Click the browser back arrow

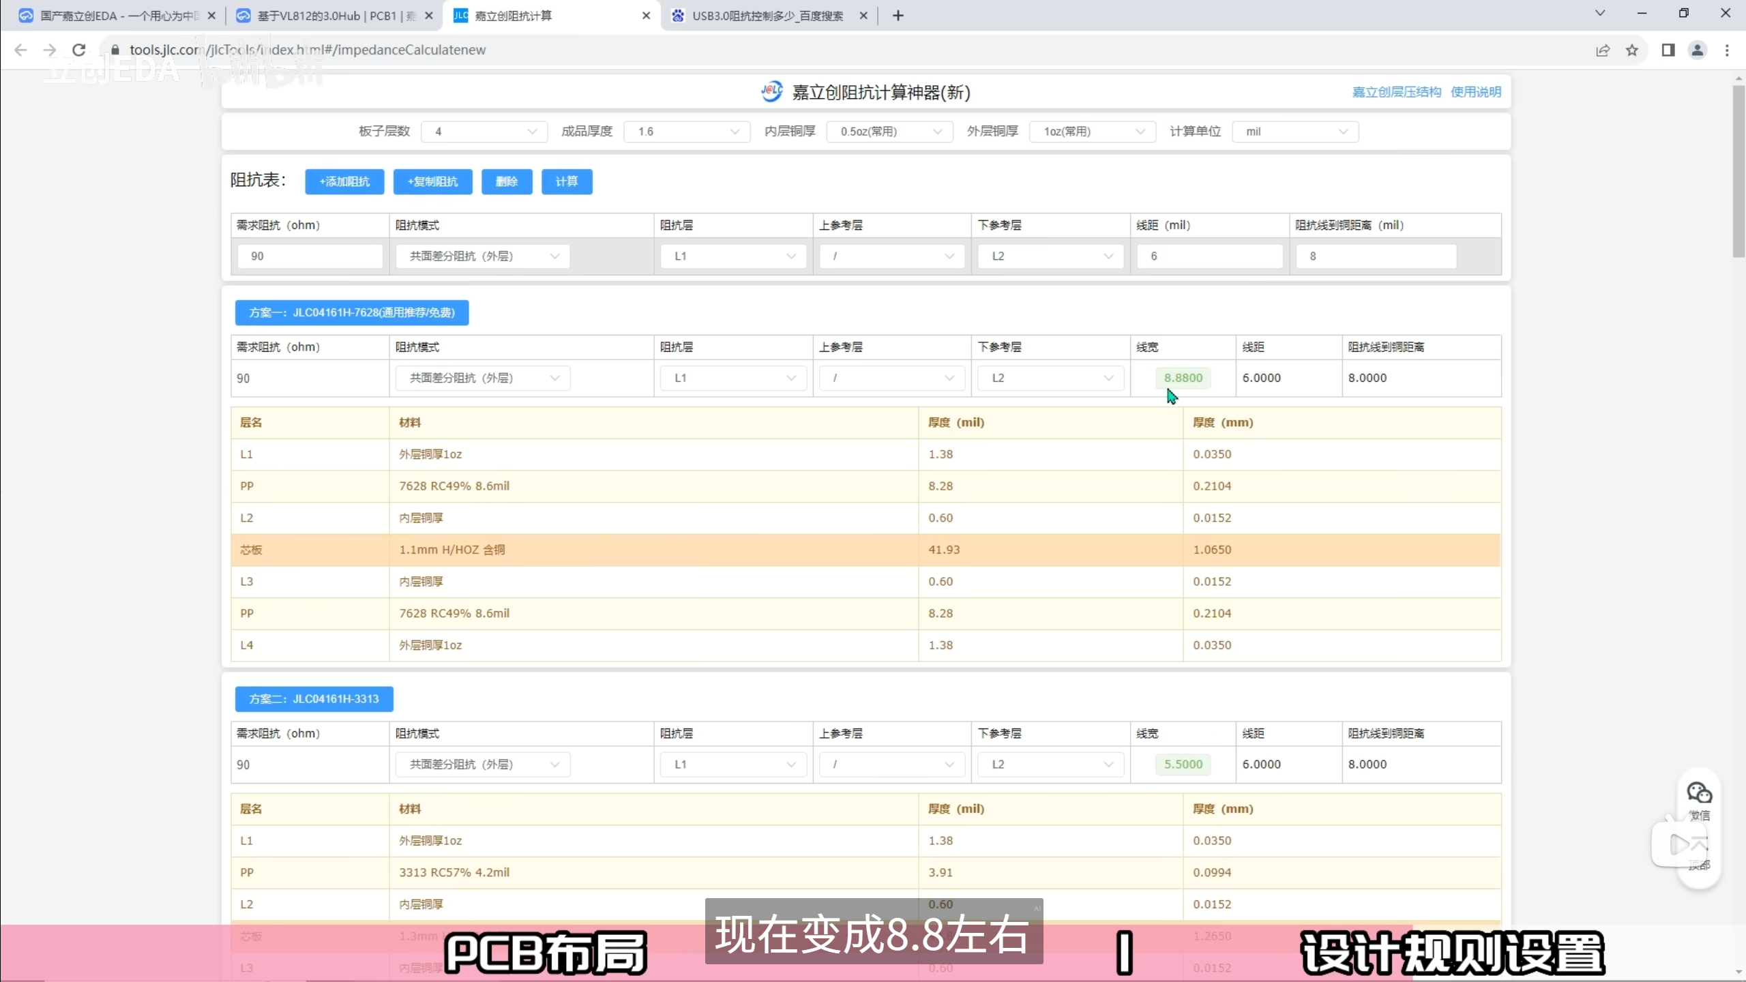20,50
